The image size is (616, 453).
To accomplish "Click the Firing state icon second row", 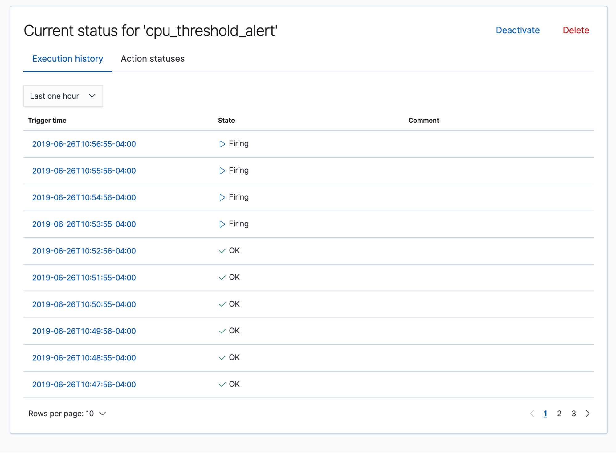I will tap(222, 170).
